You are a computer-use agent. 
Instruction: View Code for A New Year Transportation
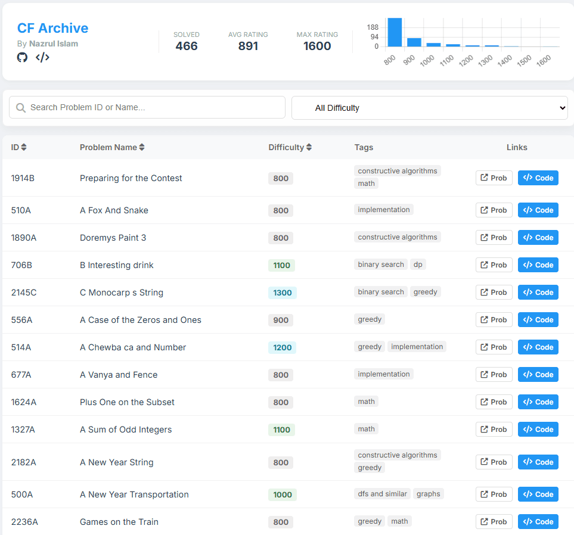coord(538,494)
